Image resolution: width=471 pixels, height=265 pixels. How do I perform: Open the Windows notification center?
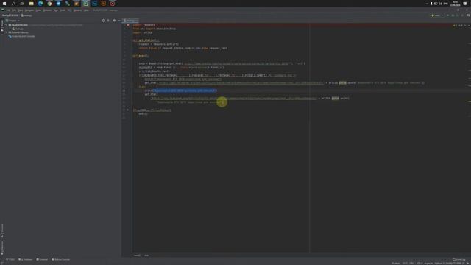point(465,4)
